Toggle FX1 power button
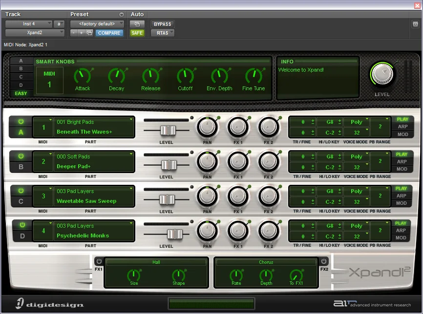 (99, 261)
